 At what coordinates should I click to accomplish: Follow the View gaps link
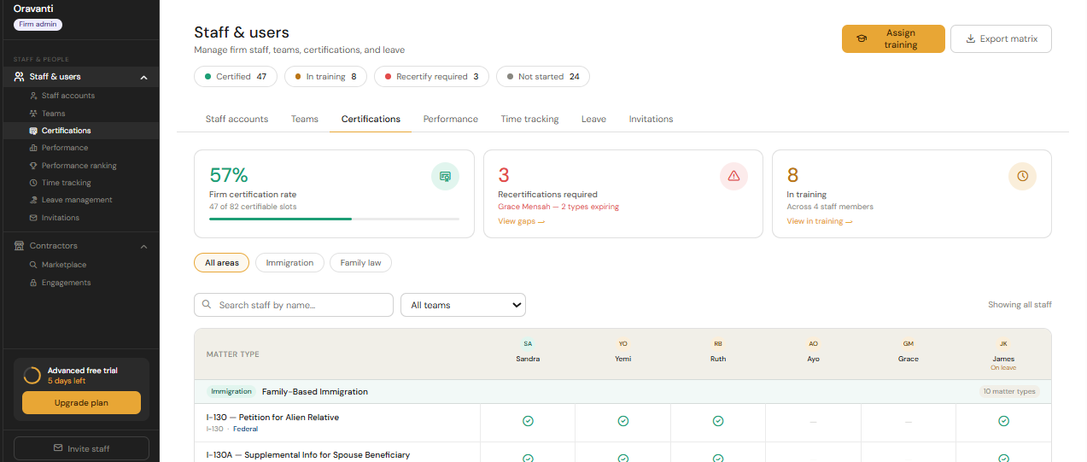click(x=521, y=221)
